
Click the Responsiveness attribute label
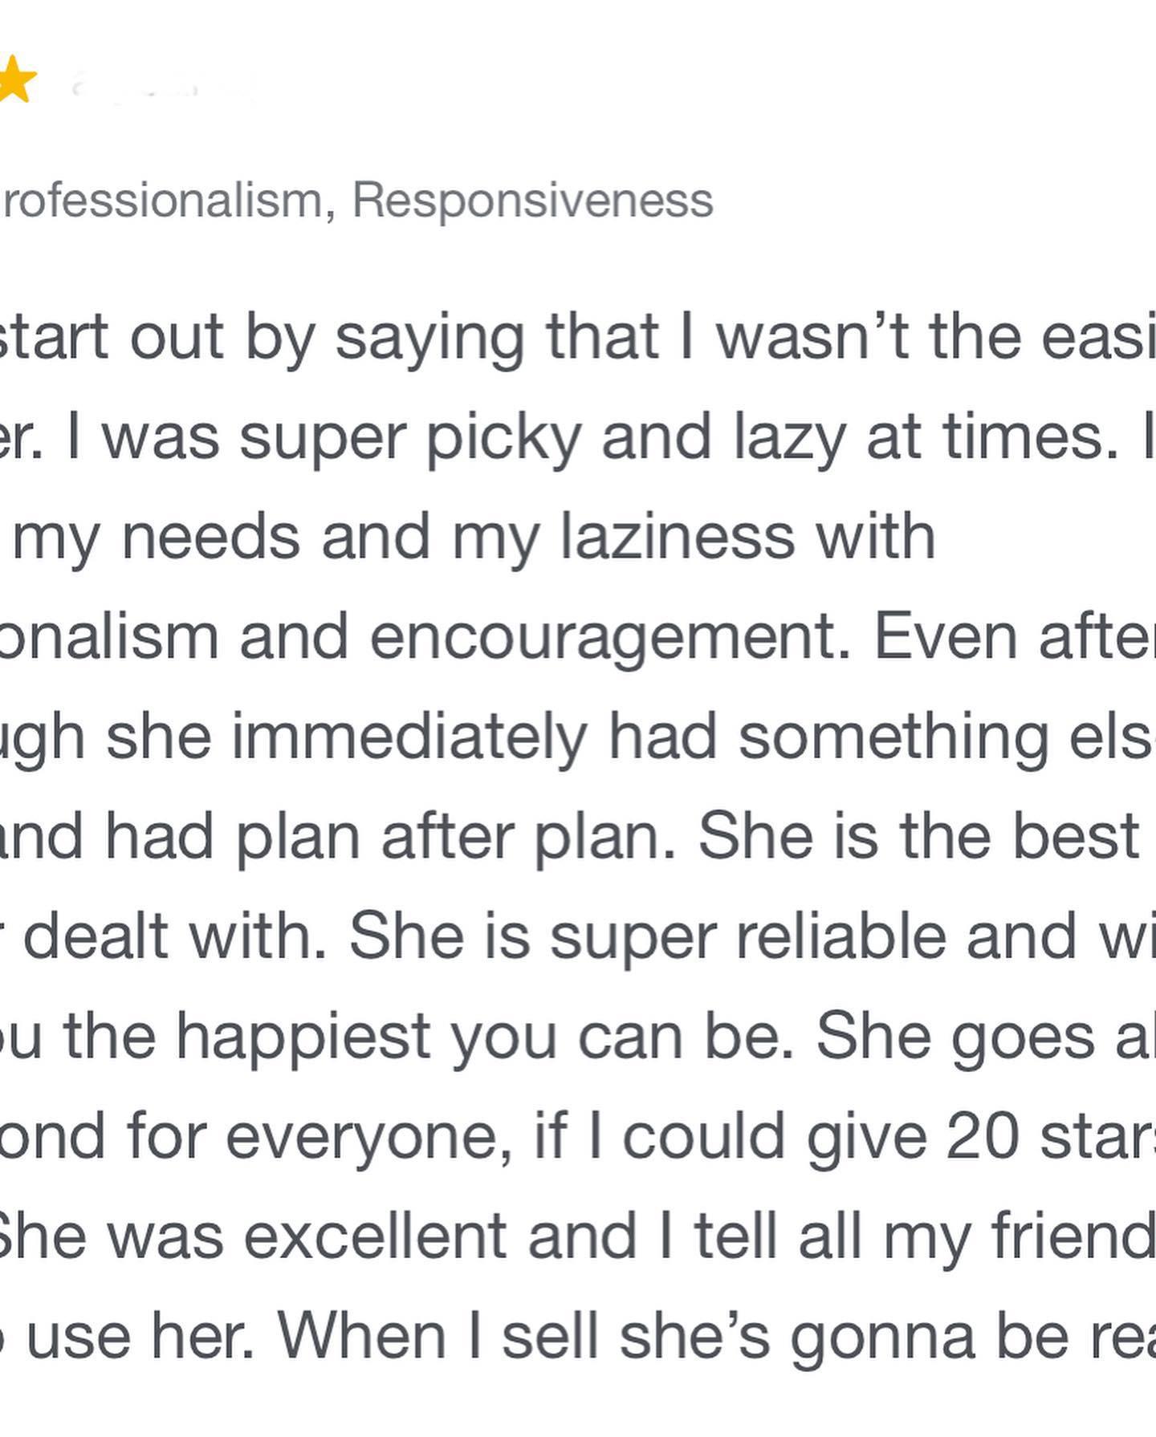pyautogui.click(x=532, y=201)
